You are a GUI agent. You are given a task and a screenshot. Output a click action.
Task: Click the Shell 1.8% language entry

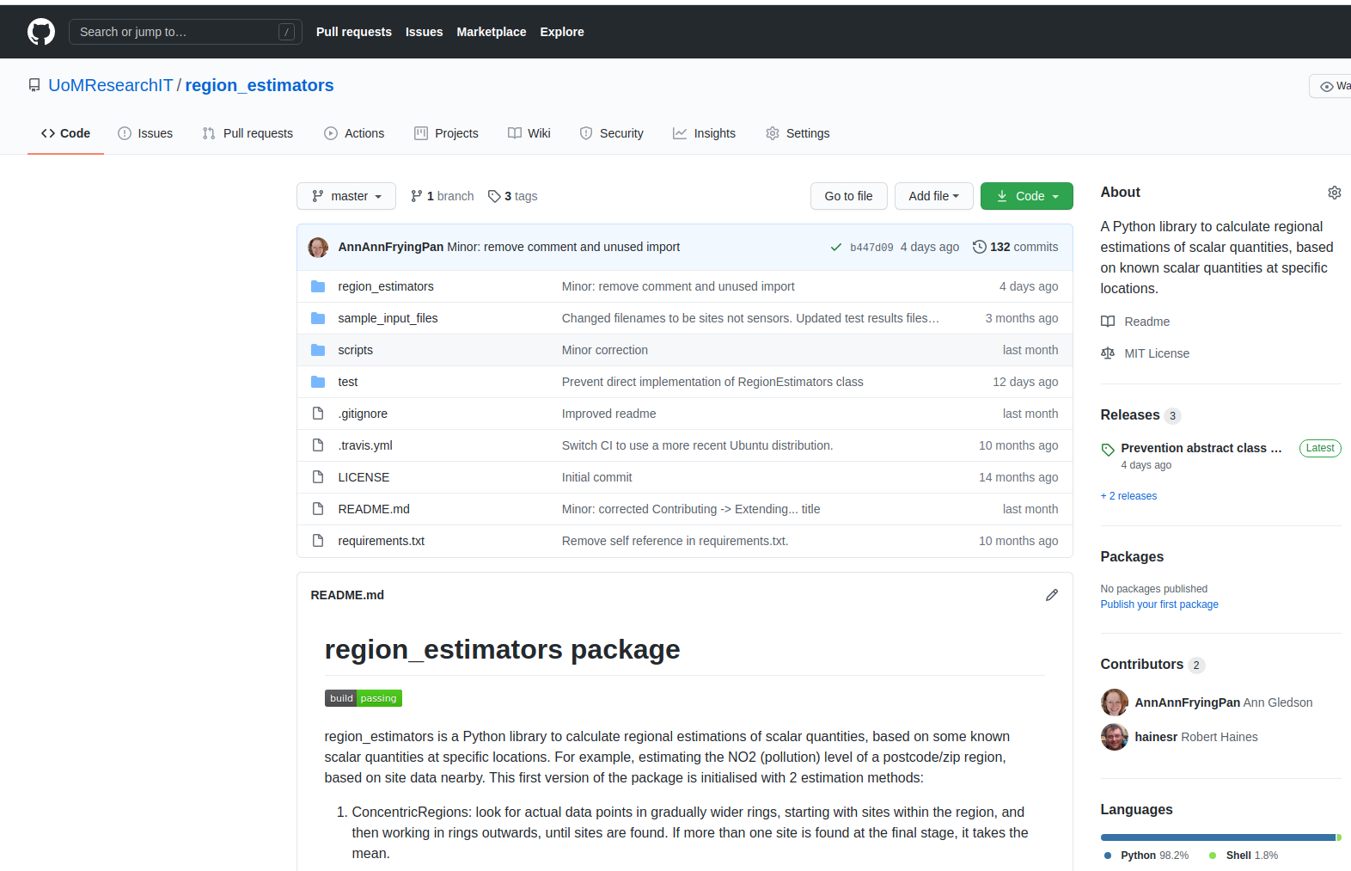[x=1244, y=856]
